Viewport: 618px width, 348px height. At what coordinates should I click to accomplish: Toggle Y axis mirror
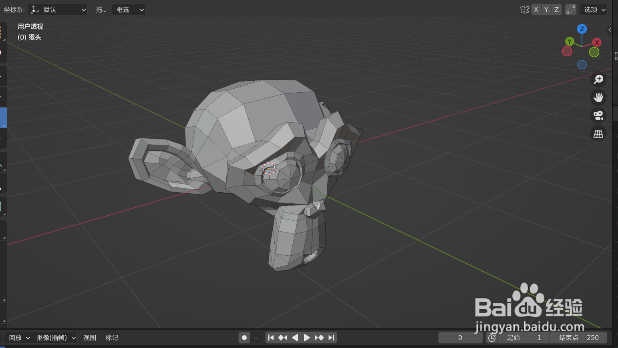click(546, 10)
